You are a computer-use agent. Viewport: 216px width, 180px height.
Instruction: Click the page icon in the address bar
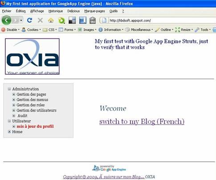coord(104,21)
